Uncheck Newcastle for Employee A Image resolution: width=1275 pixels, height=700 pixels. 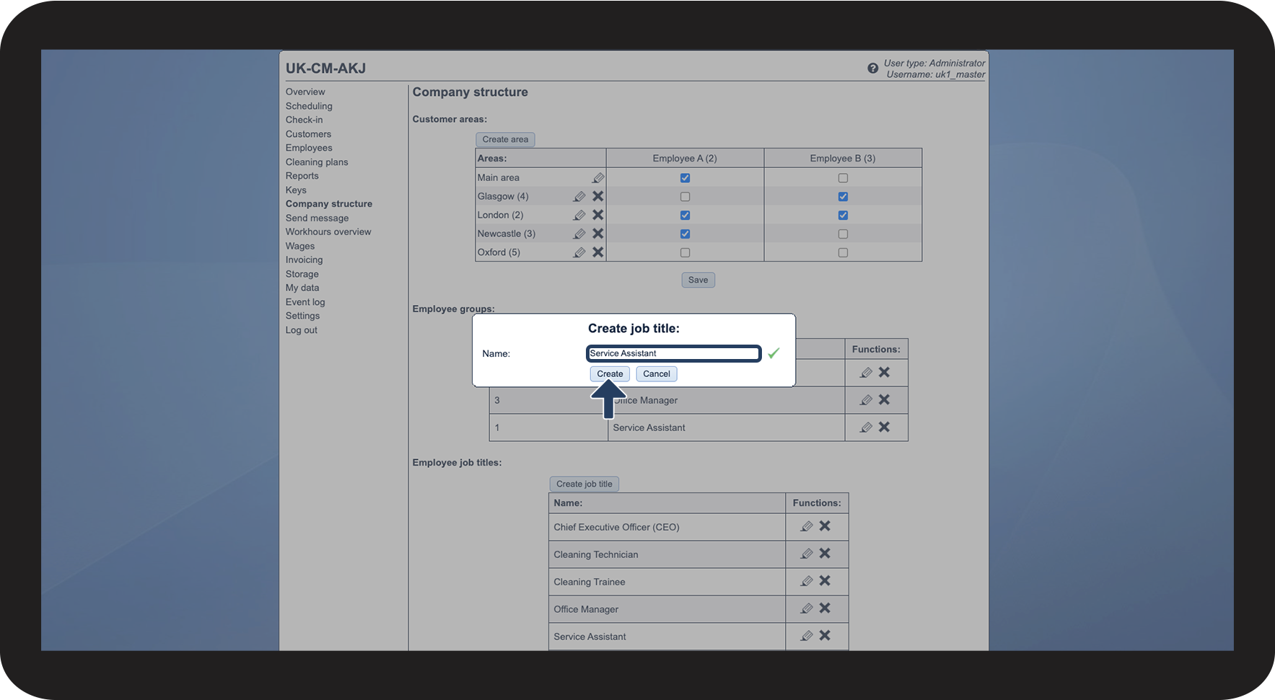coord(685,234)
